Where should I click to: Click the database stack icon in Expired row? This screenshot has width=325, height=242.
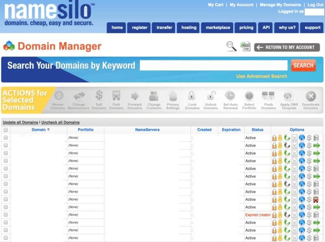coord(316,215)
